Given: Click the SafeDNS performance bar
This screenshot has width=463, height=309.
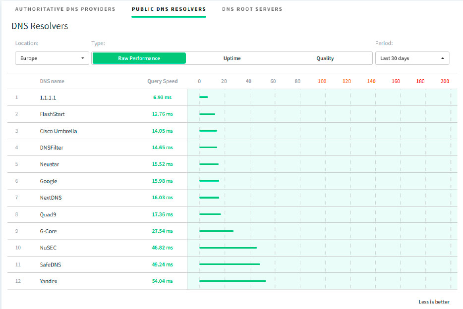Looking at the screenshot, I should [230, 264].
